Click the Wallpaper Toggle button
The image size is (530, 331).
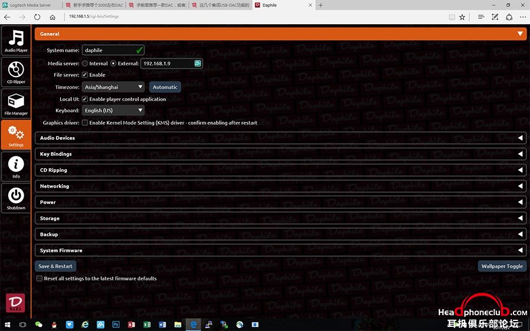pos(502,266)
